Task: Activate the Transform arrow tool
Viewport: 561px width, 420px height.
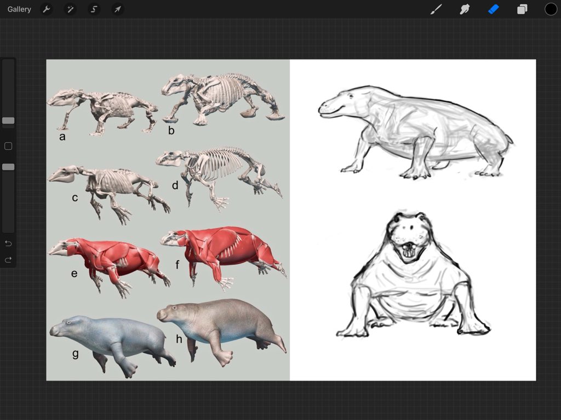Action: pyautogui.click(x=118, y=9)
